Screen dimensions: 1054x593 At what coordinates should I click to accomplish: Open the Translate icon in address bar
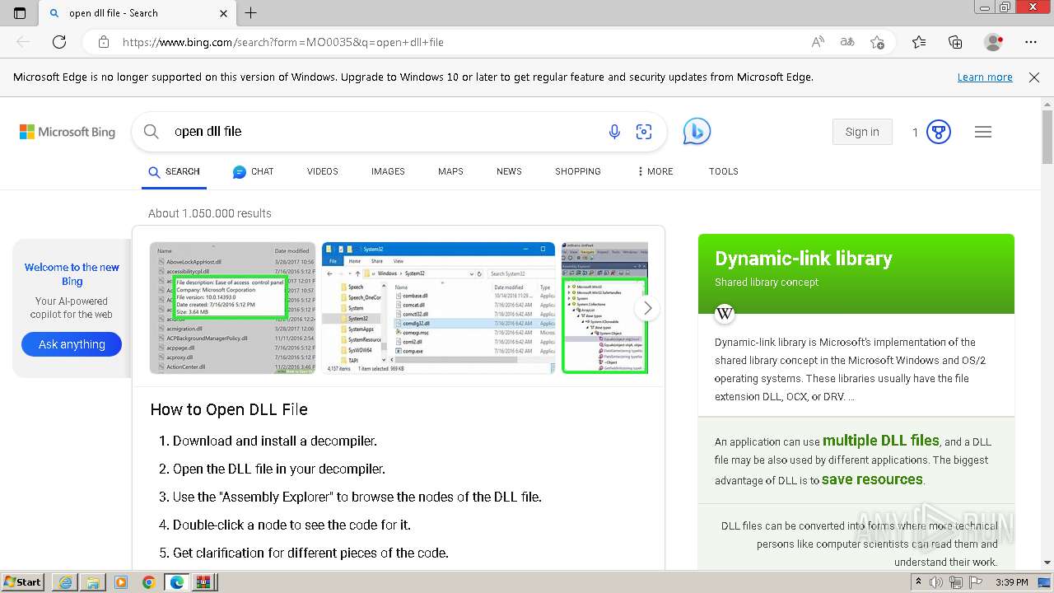pyautogui.click(x=847, y=42)
